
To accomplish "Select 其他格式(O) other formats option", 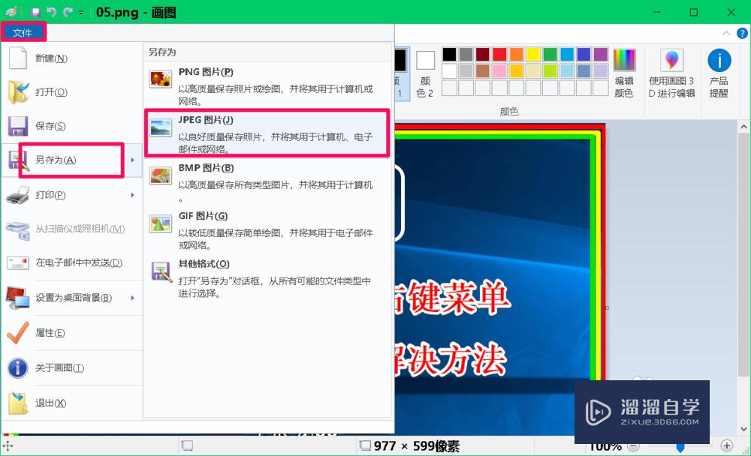I will (267, 278).
